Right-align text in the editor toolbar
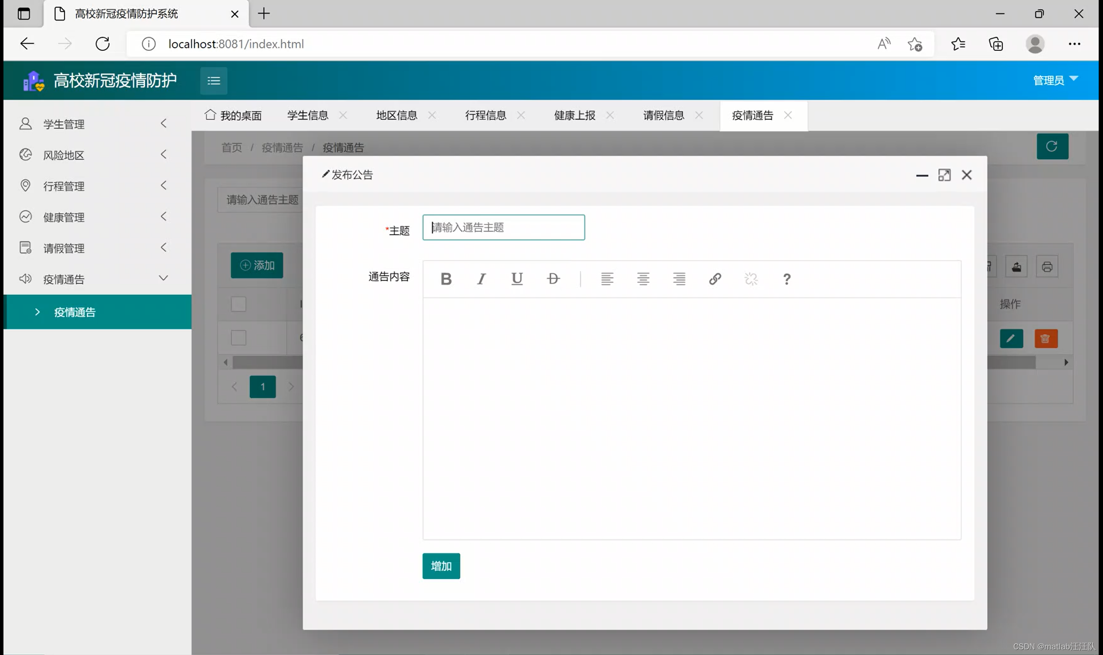Viewport: 1103px width, 655px height. 679,279
